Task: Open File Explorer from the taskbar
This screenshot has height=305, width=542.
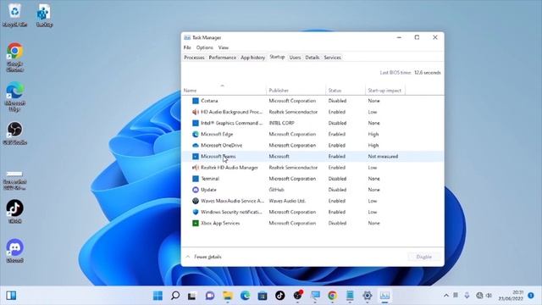Action: tap(228, 296)
